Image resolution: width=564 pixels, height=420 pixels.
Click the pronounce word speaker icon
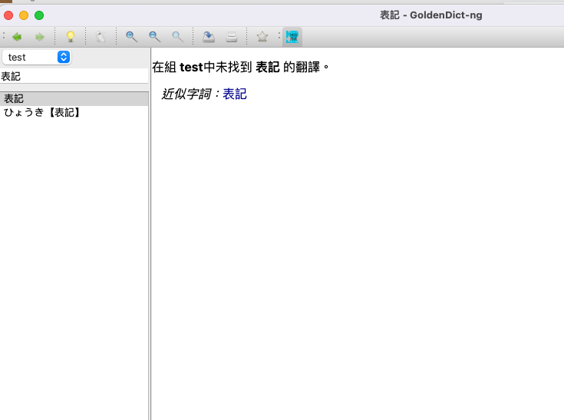101,37
